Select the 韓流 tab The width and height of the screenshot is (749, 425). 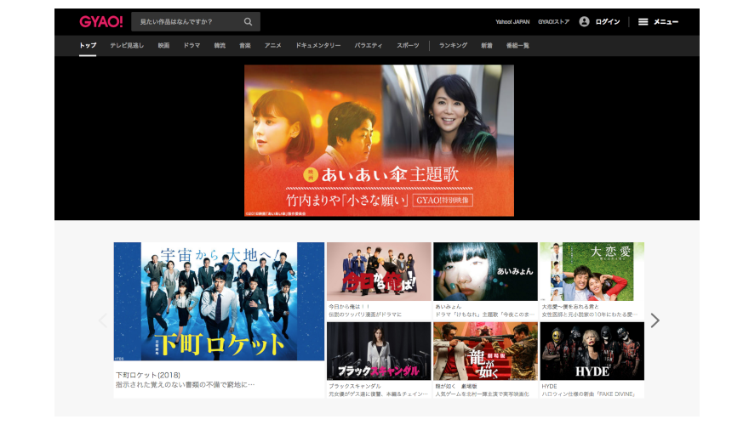220,46
